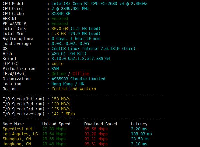Click the Speedtest.net node name
The width and height of the screenshot is (200, 147).
click(18, 129)
